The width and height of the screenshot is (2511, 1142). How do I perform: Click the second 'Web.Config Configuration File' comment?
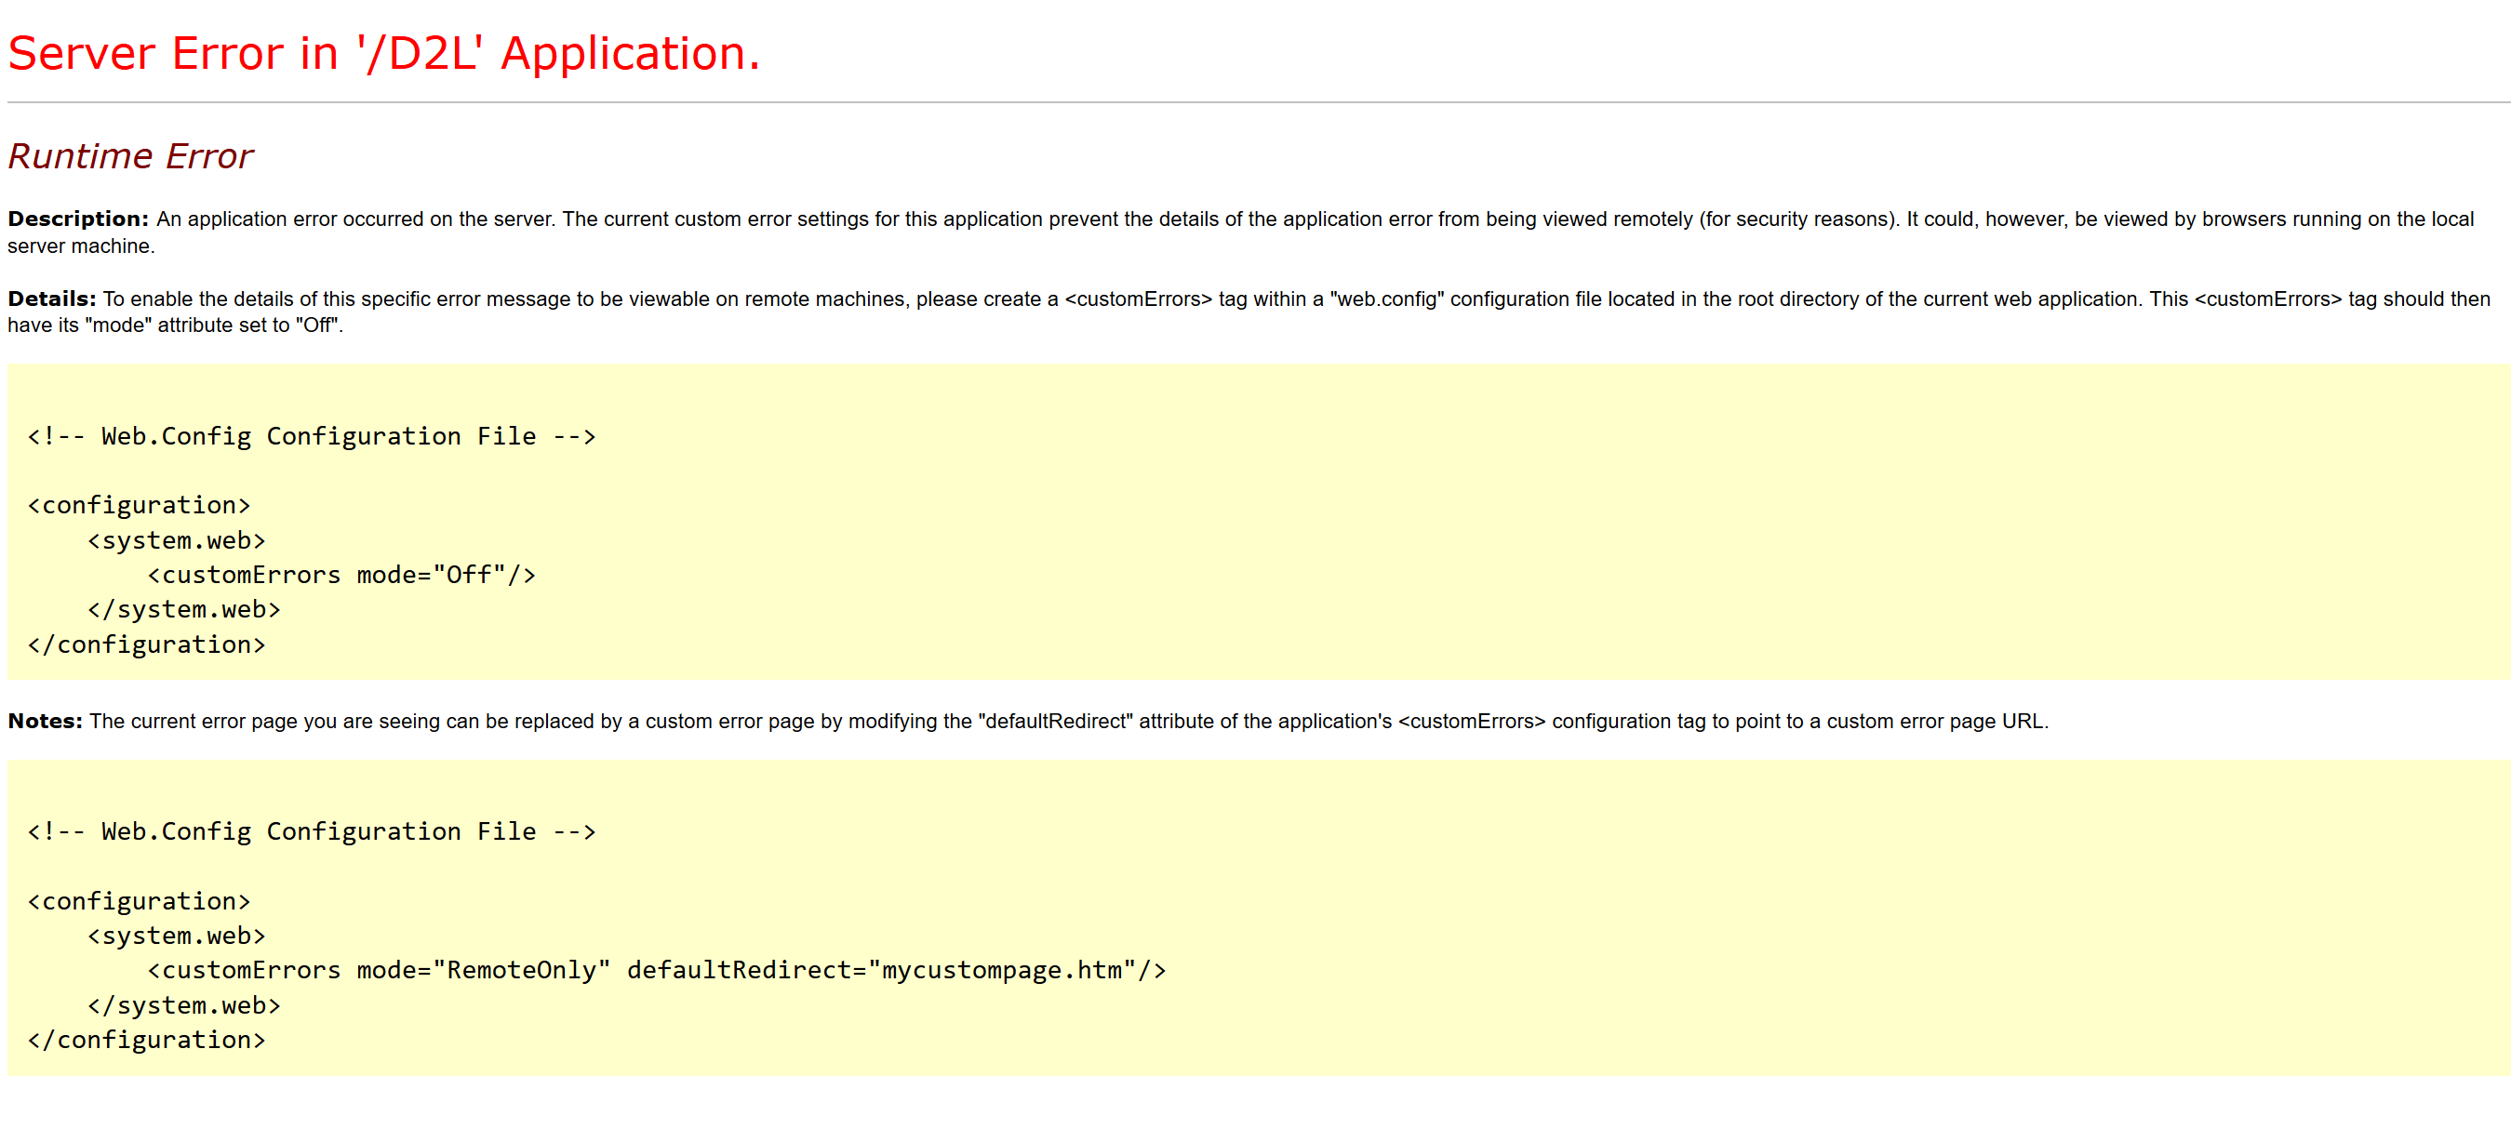[312, 831]
